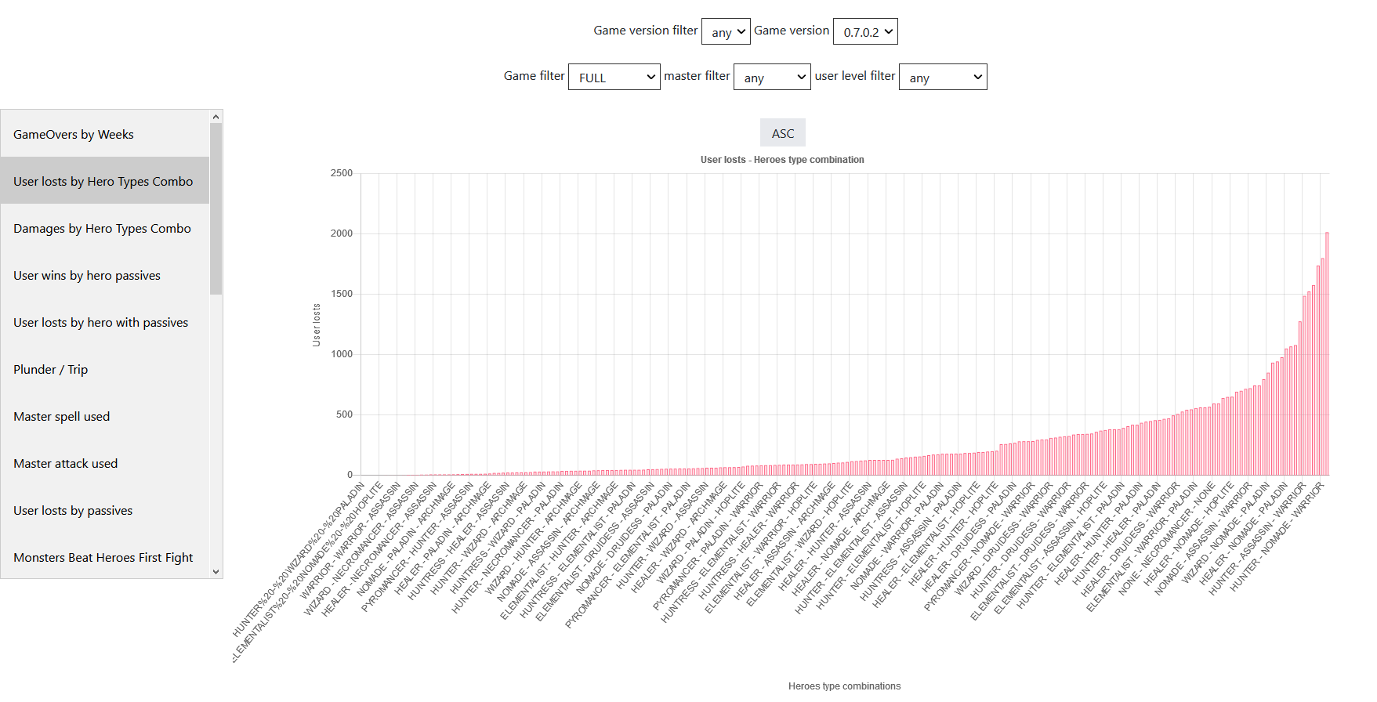Click the tallest bar in chart

click(x=1326, y=353)
